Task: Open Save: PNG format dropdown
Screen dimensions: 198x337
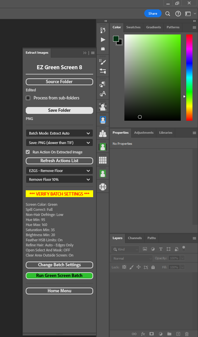Action: (59, 142)
